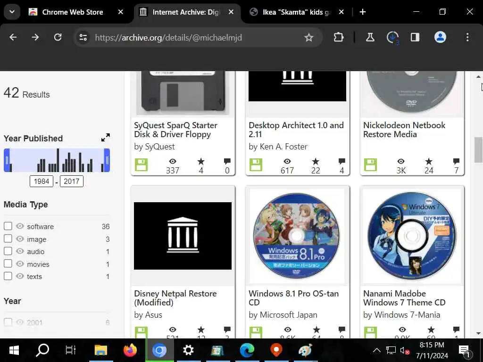
Task: Open Microsoft Edge from taskbar
Action: 247,350
